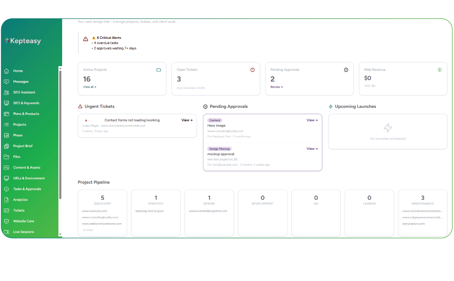Click kepteasy test project in Strategy
Screen dimensions: 454x281
pyautogui.click(x=150, y=211)
